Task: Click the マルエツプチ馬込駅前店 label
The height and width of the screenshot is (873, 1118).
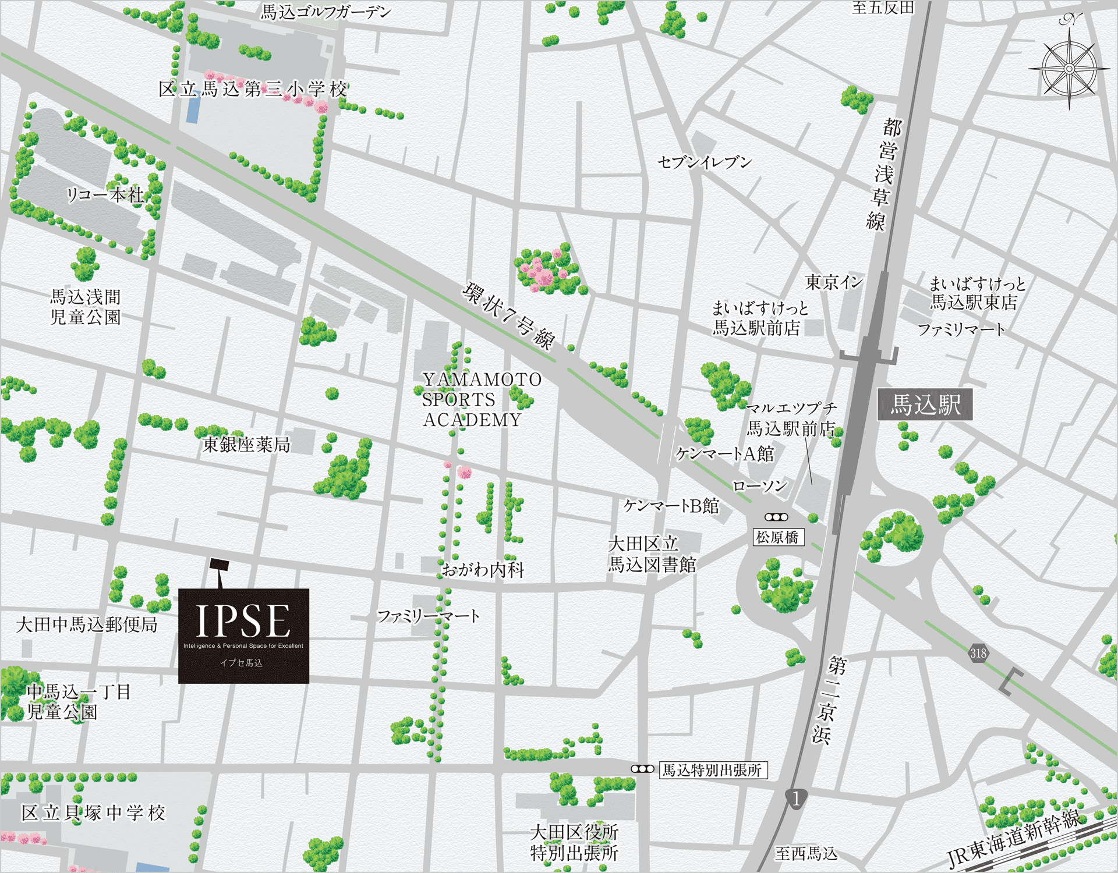Action: [791, 418]
